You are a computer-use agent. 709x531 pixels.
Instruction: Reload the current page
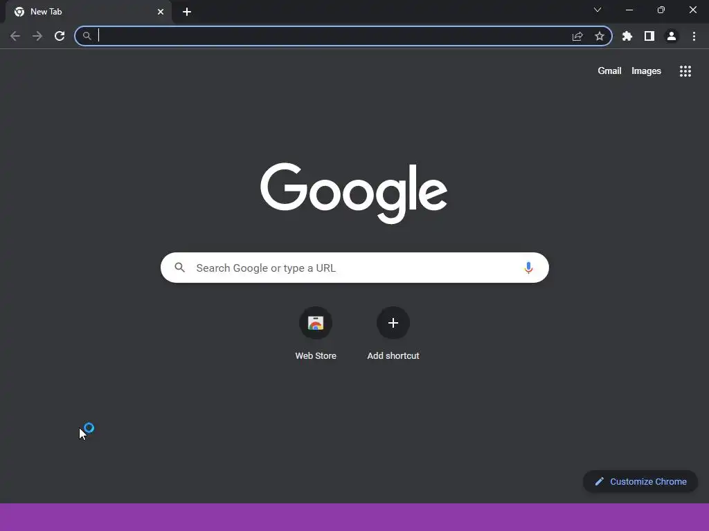pos(60,36)
